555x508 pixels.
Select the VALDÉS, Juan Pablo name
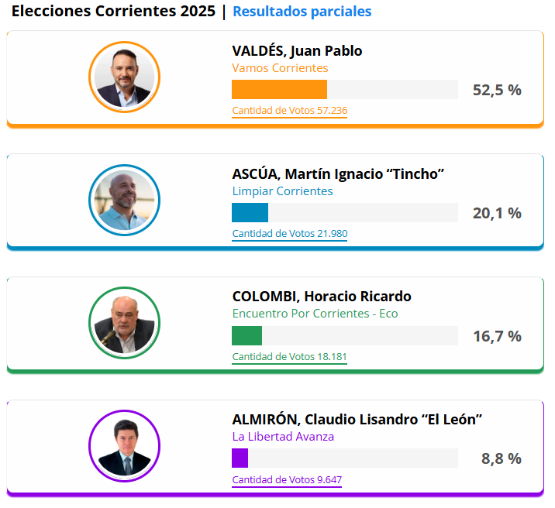297,51
